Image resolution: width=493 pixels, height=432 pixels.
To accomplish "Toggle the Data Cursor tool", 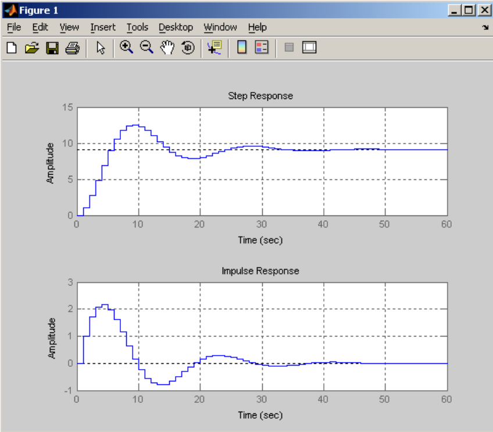I will (x=215, y=48).
